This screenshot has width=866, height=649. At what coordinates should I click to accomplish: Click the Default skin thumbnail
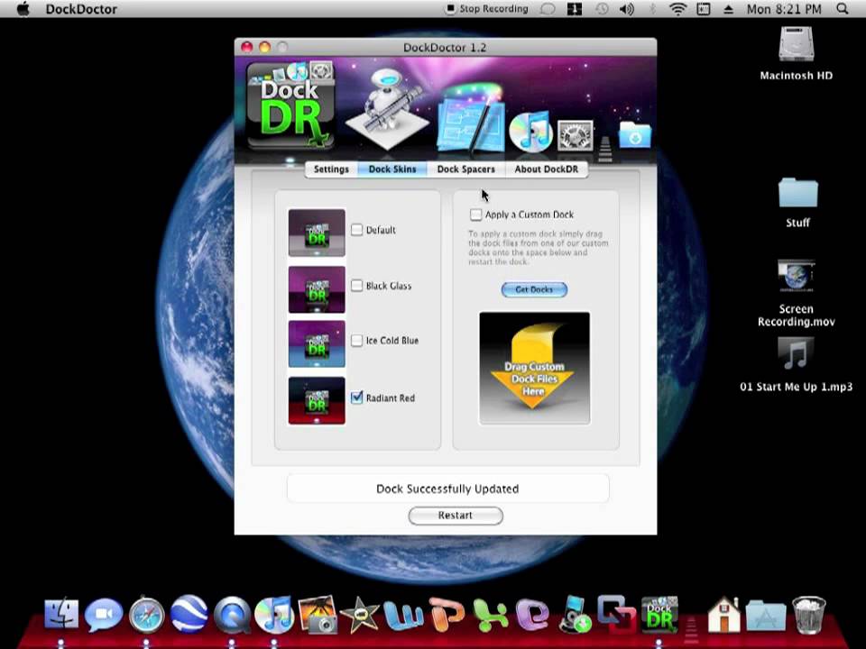coord(317,233)
